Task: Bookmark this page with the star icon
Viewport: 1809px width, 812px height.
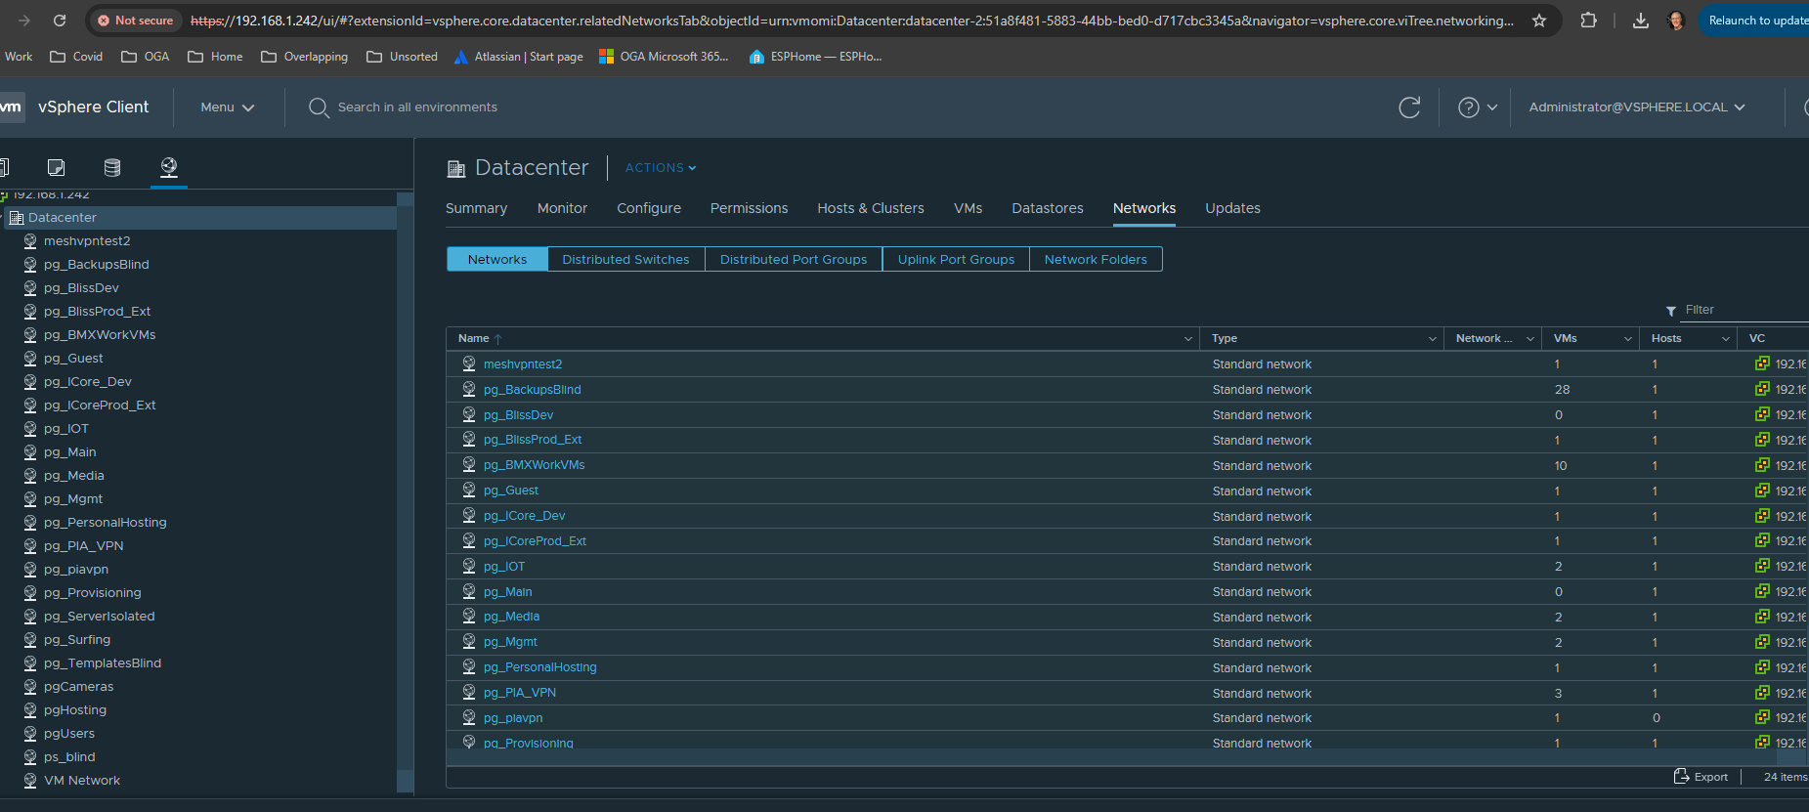Action: click(x=1539, y=21)
